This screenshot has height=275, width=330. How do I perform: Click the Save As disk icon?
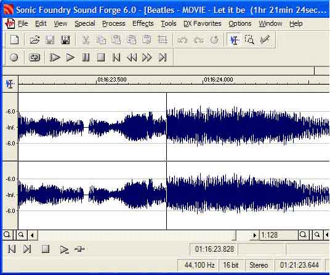(65, 40)
